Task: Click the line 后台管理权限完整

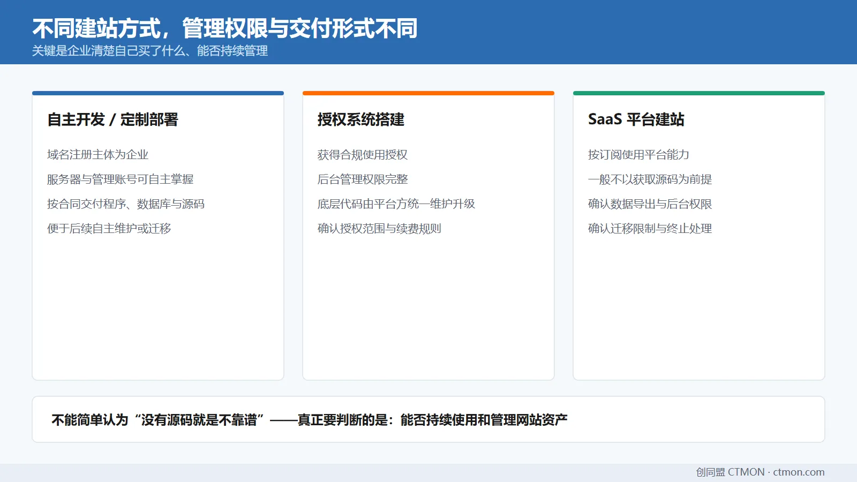Action: tap(363, 179)
